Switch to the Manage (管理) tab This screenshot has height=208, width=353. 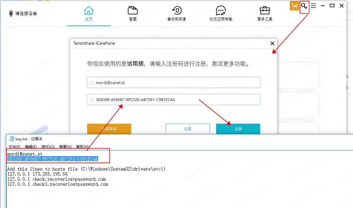132,14
